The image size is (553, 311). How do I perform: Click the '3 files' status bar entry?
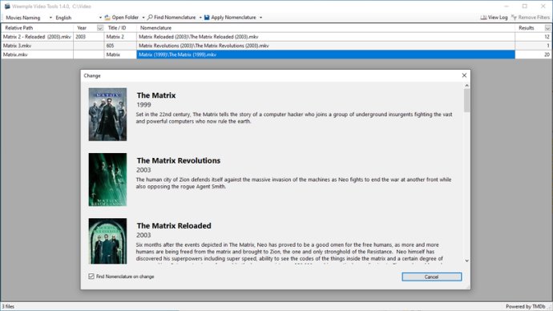[8, 306]
